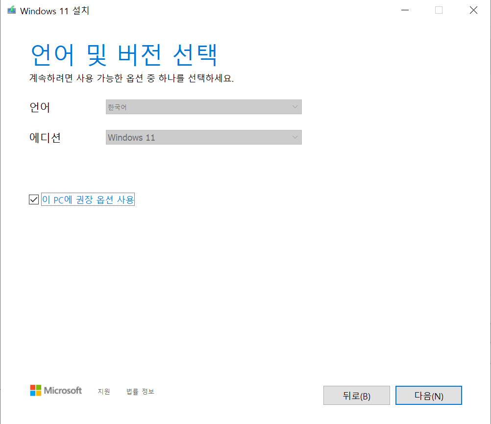Click the '이 PC에 권장 옵션 사용' label text
Viewport: 491px width, 424px height.
(88, 200)
